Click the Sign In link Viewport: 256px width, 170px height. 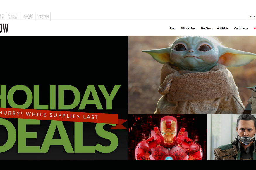pos(253,17)
